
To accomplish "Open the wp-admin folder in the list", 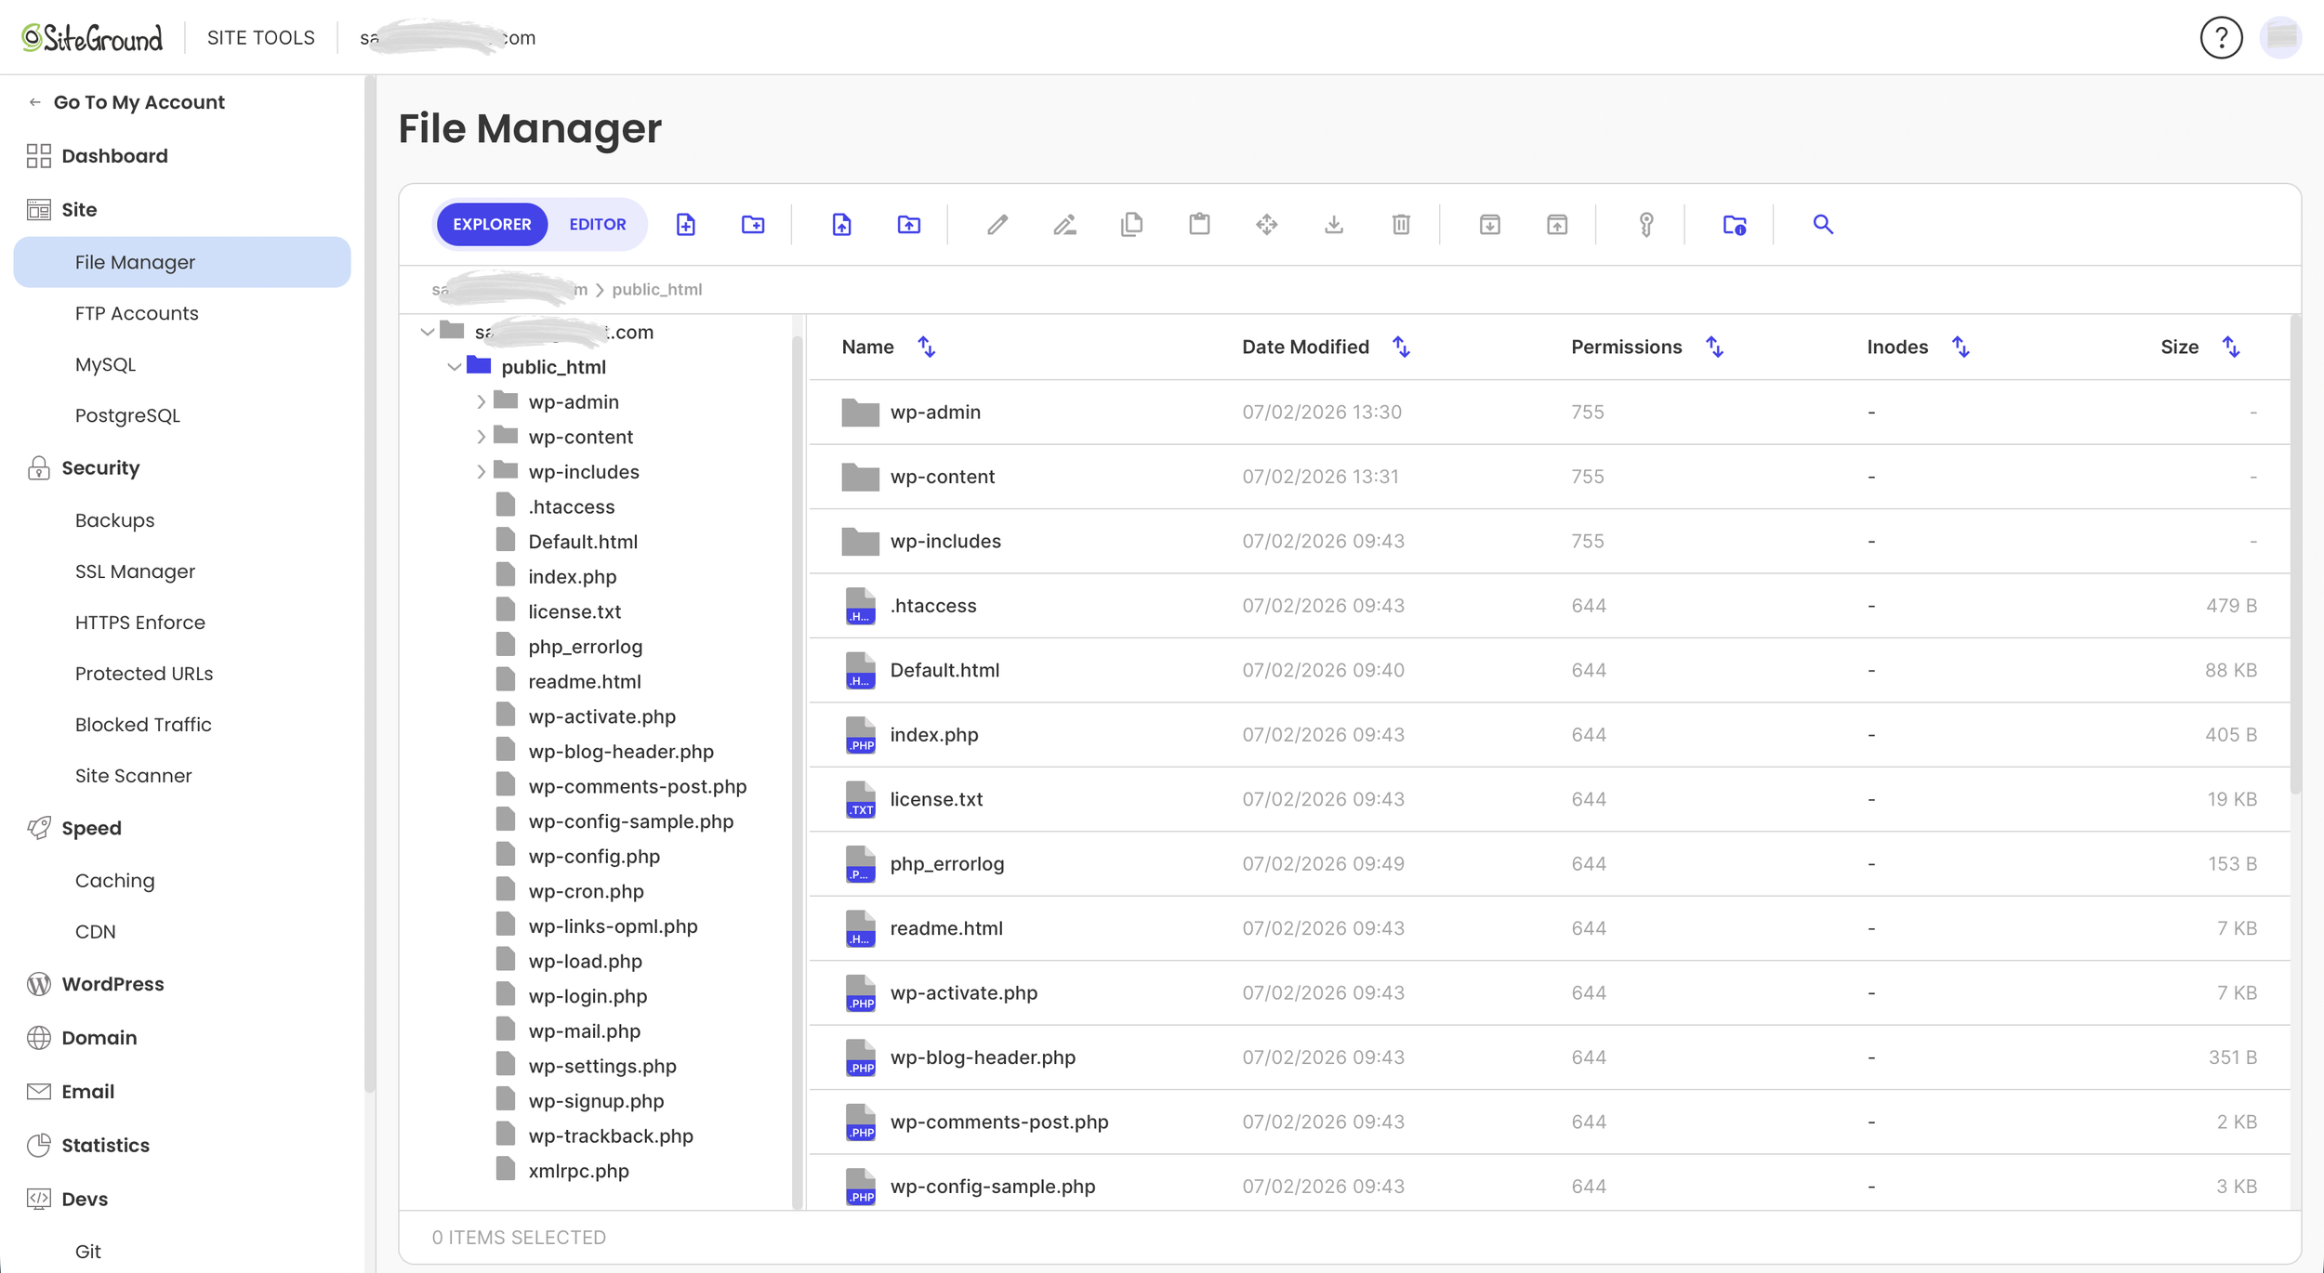I will coord(934,412).
